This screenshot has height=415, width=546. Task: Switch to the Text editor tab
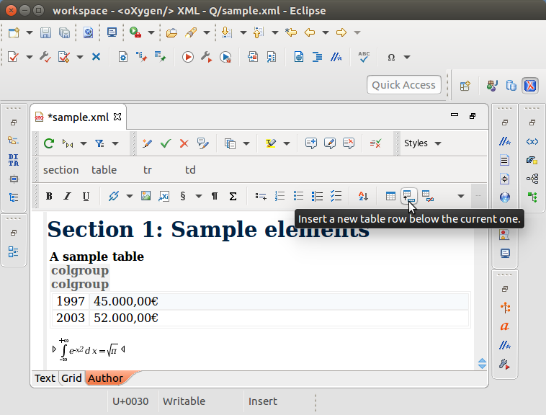tap(45, 378)
